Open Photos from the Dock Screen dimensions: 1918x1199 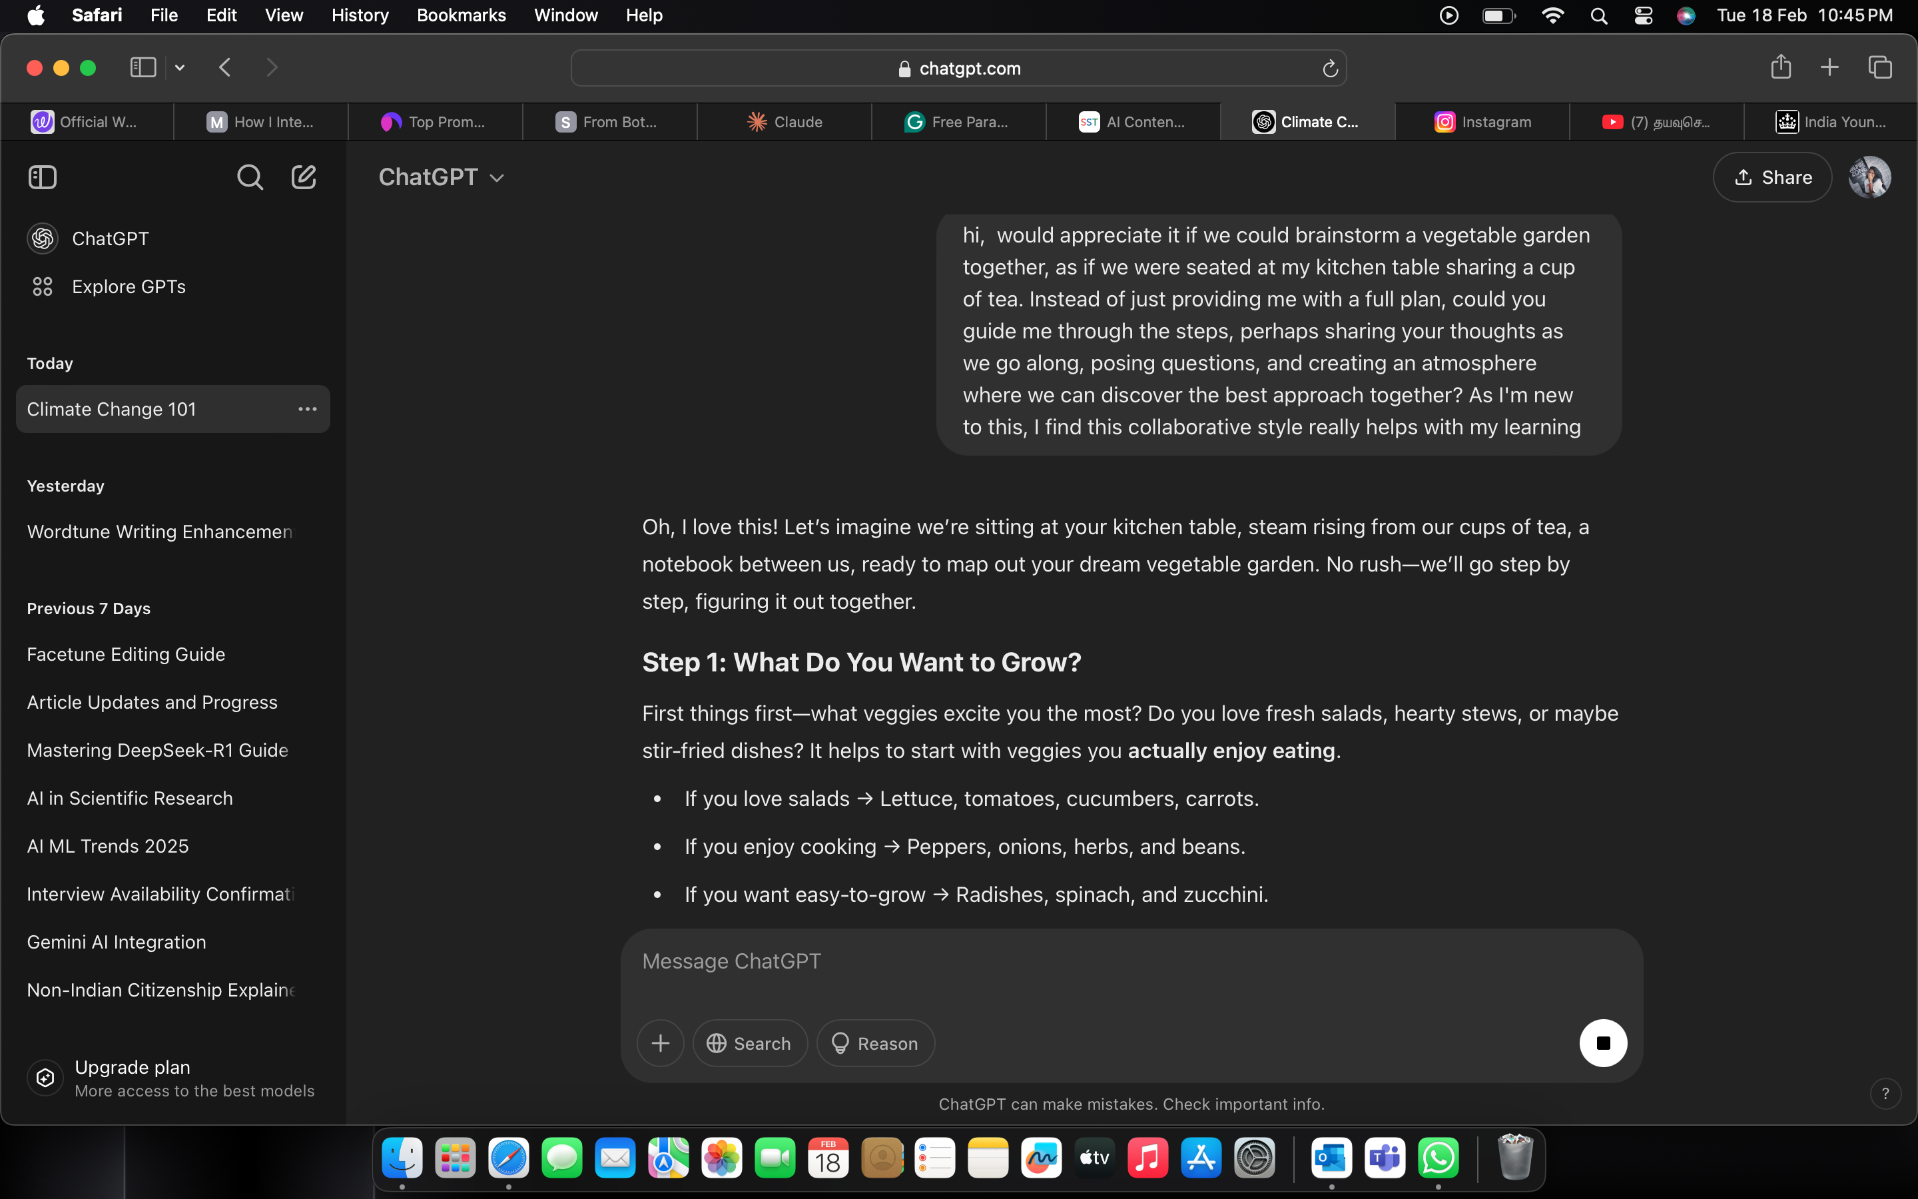[721, 1158]
